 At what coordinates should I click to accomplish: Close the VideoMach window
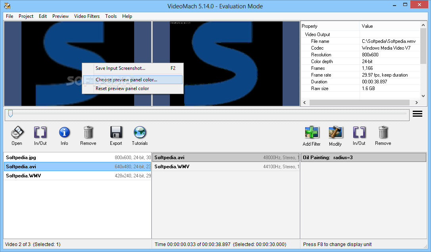point(419,5)
